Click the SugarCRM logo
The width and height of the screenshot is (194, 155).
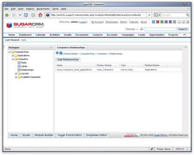click(25, 25)
